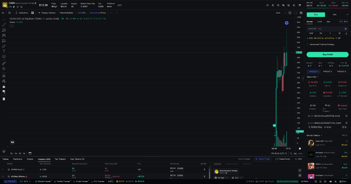Screen dimensions: 351x184
Task: Select the ruler measure tool
Action: click(x=4, y=63)
